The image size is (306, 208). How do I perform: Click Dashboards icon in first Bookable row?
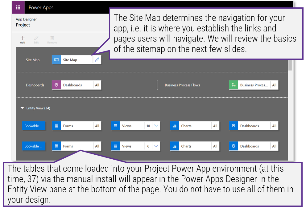(x=234, y=126)
